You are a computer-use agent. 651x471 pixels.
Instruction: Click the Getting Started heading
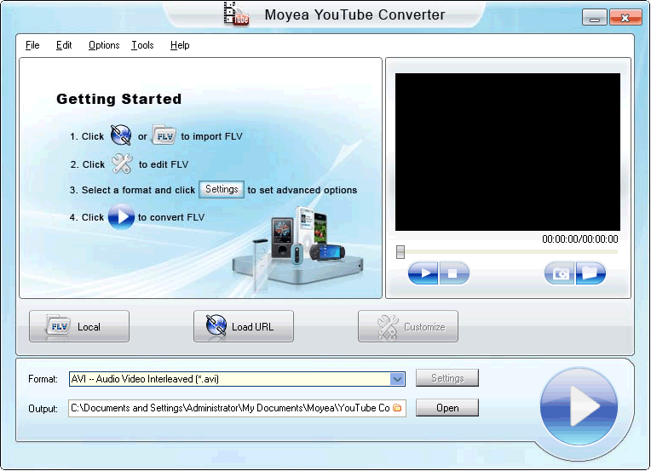[x=118, y=99]
